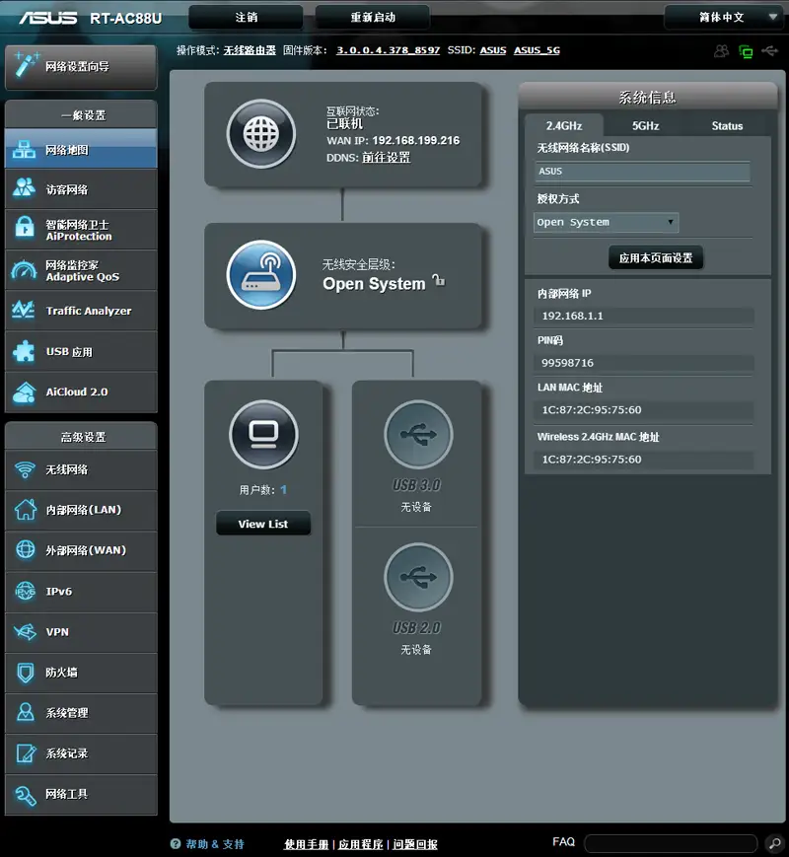
Task: Click the 网络工具 network tools wrench icon
Action: (26, 794)
